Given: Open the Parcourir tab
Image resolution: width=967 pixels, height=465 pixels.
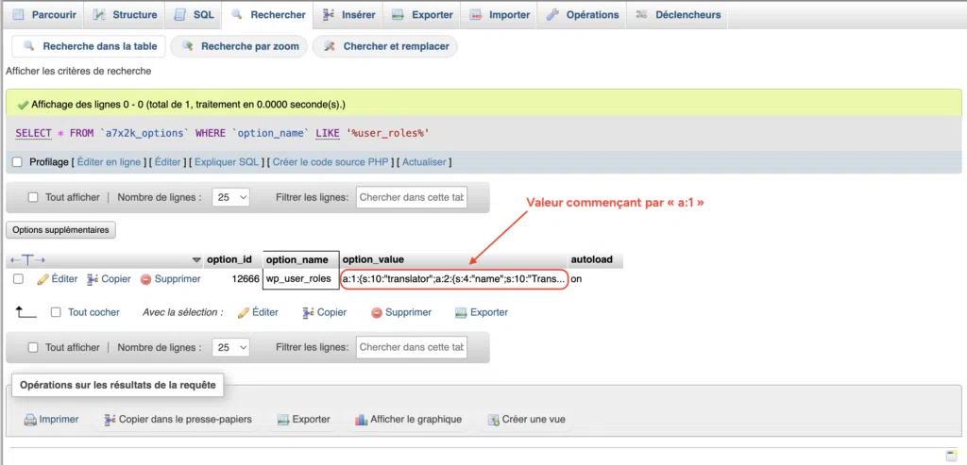Looking at the screenshot, I should tap(43, 15).
